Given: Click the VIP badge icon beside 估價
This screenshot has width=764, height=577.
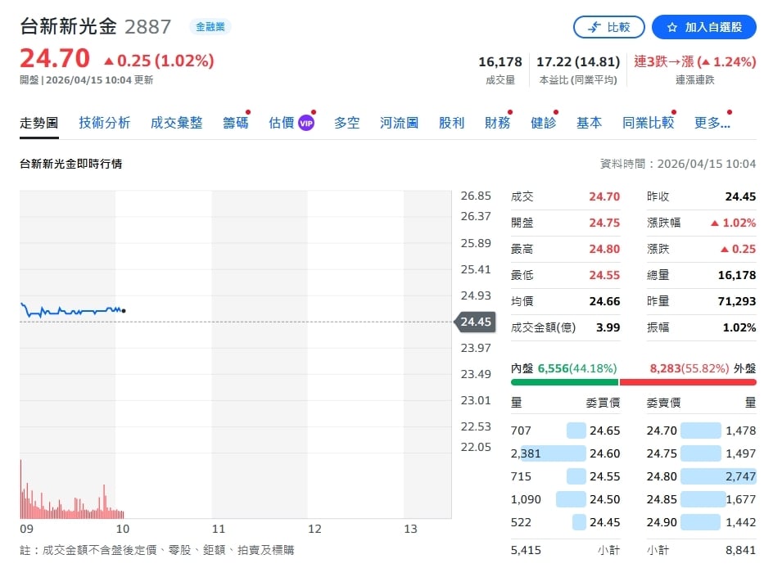Looking at the screenshot, I should (306, 123).
